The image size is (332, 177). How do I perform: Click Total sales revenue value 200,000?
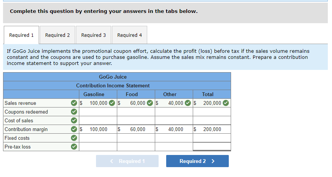(212, 103)
